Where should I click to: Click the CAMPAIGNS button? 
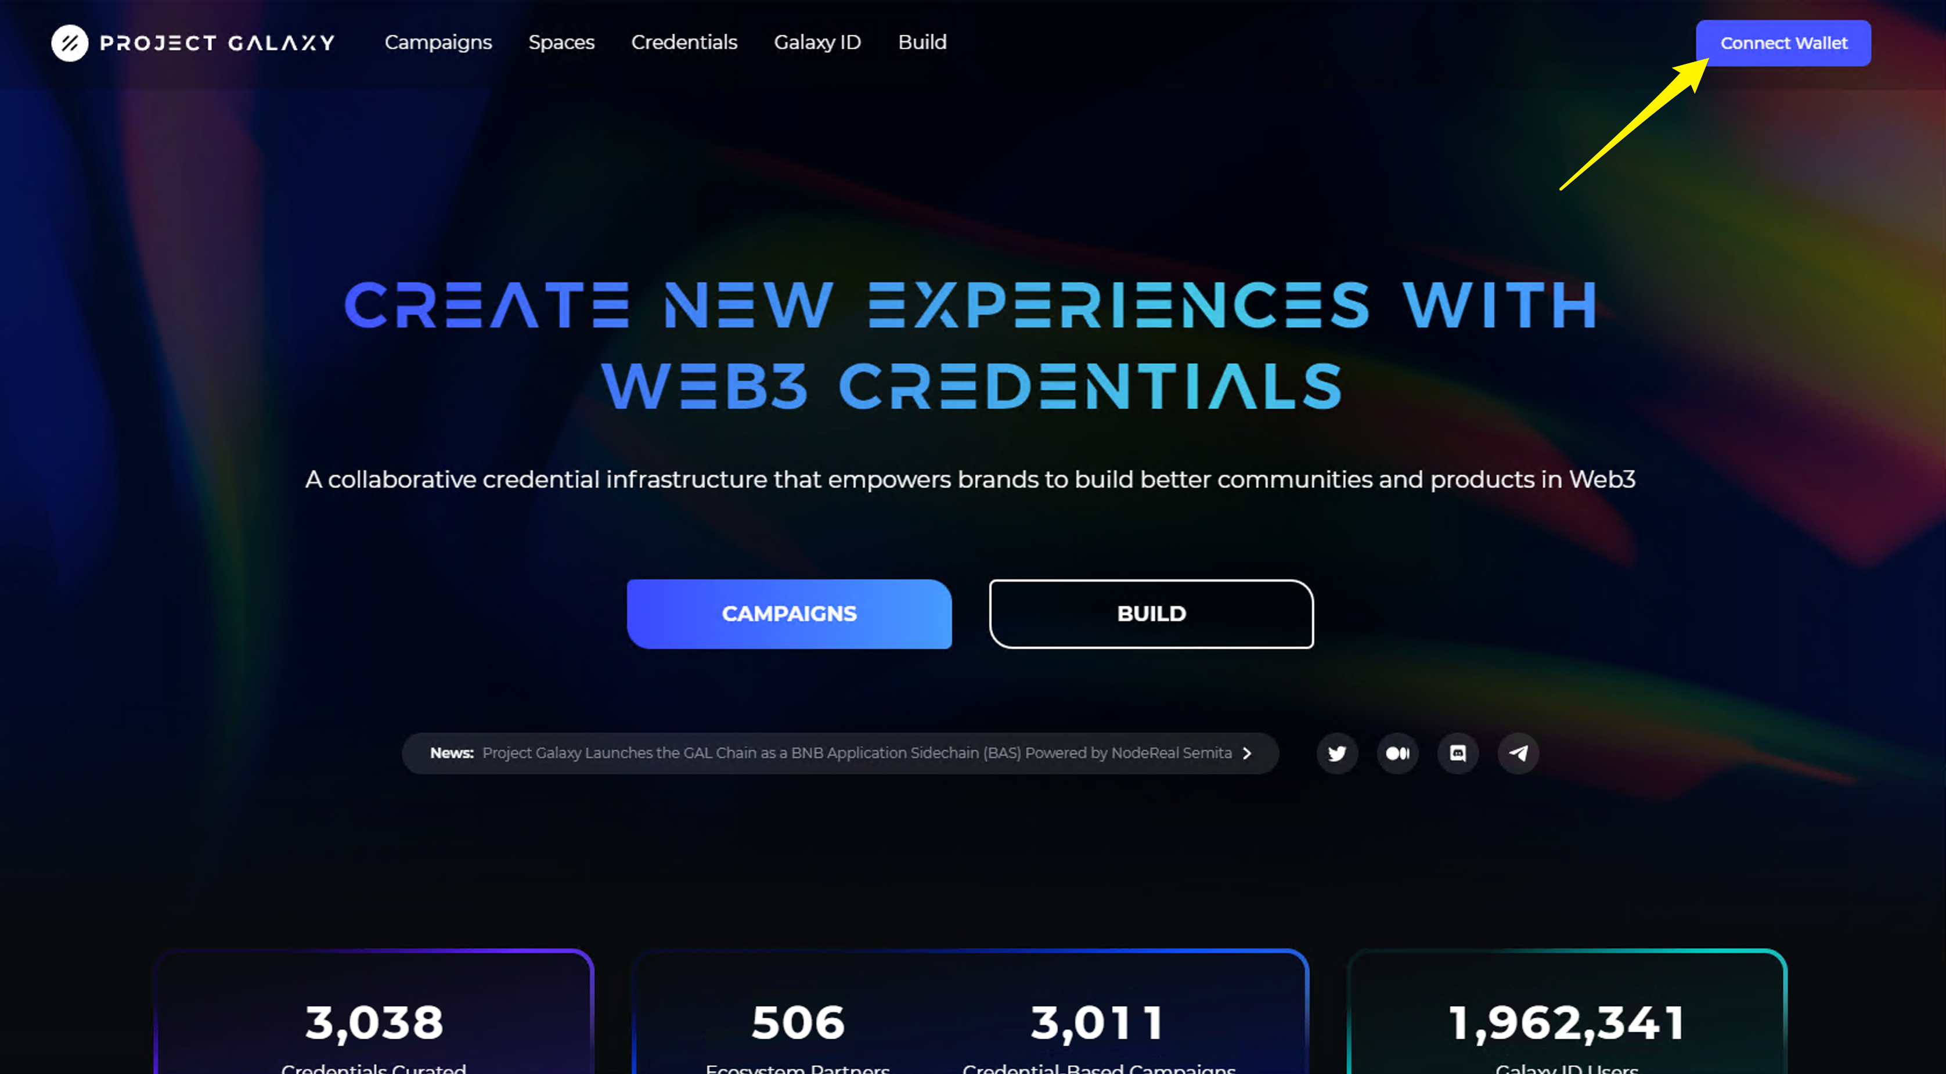tap(789, 614)
